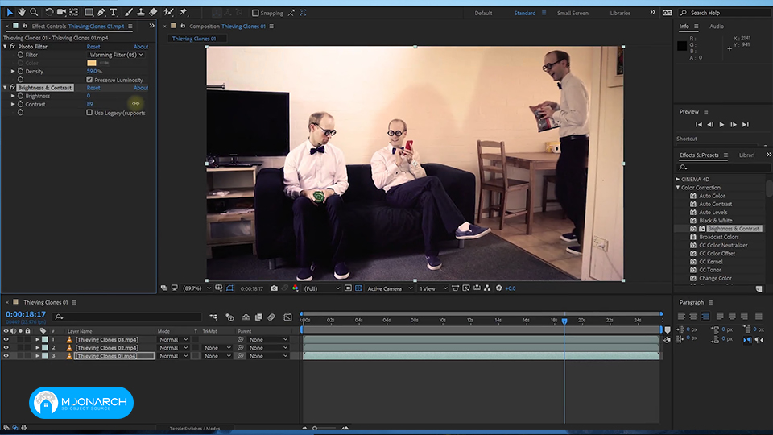Hide layer Thieving Clones 01.mp4
Viewport: 773px width, 435px height.
pos(6,355)
